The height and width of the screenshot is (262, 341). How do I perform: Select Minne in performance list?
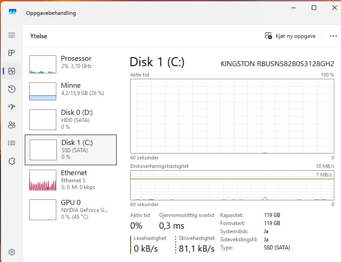point(71,91)
